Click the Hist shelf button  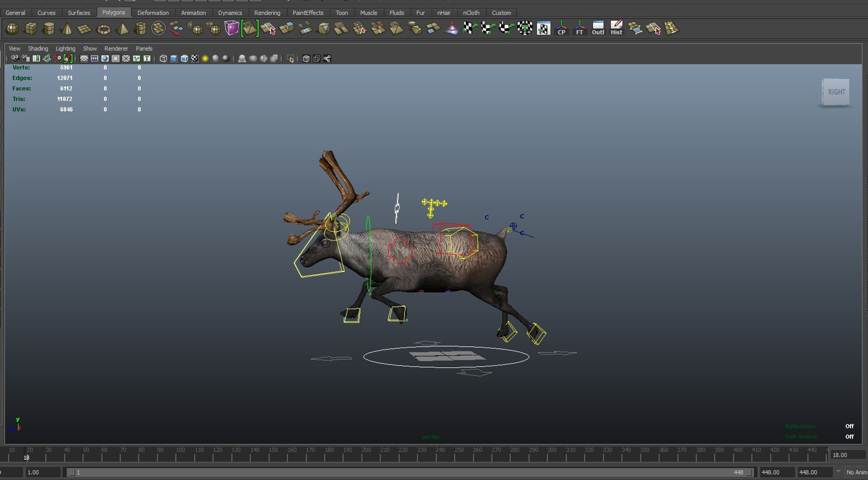(x=616, y=29)
